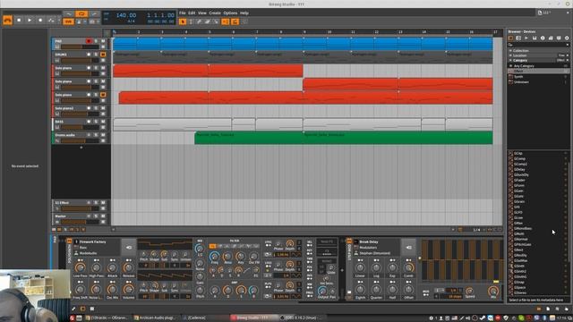The width and height of the screenshot is (573, 322).
Task: Click the global record button in the transport
Action: [x=40, y=20]
